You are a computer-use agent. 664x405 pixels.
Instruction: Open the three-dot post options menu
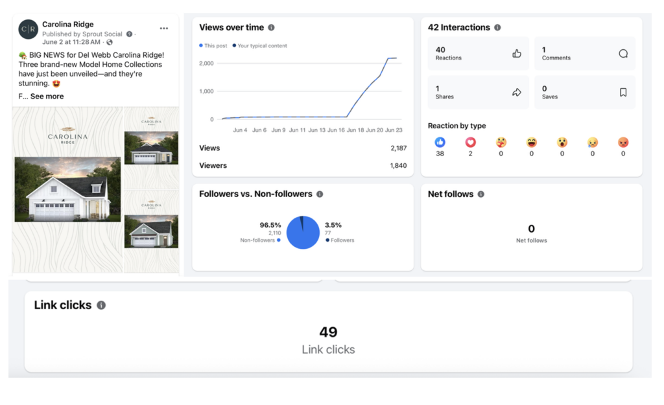coord(164,29)
